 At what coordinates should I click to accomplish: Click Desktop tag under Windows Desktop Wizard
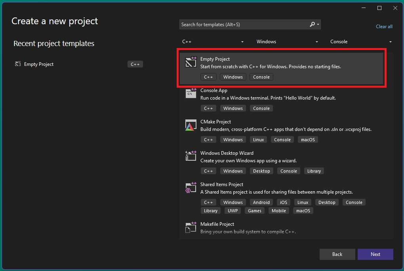click(261, 171)
